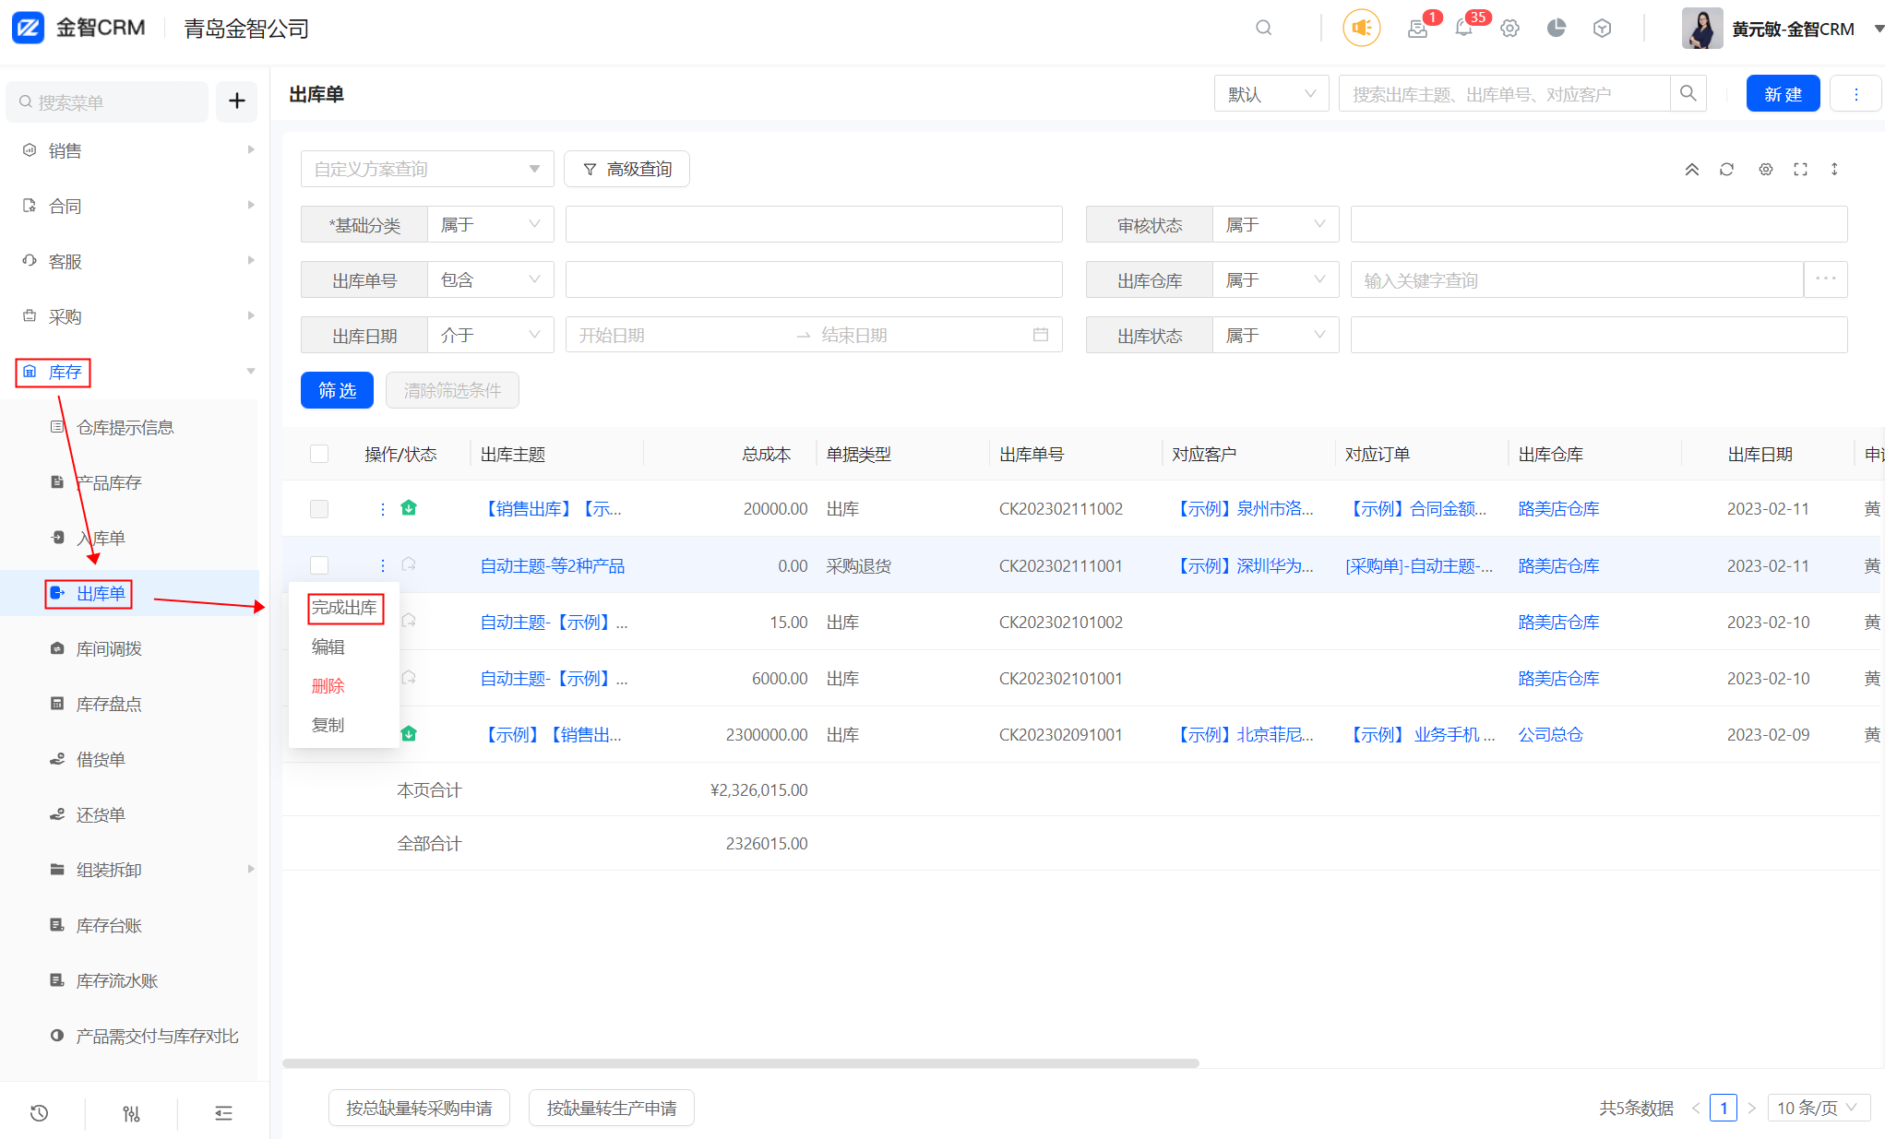Open row actions for CK202302111001

(382, 565)
